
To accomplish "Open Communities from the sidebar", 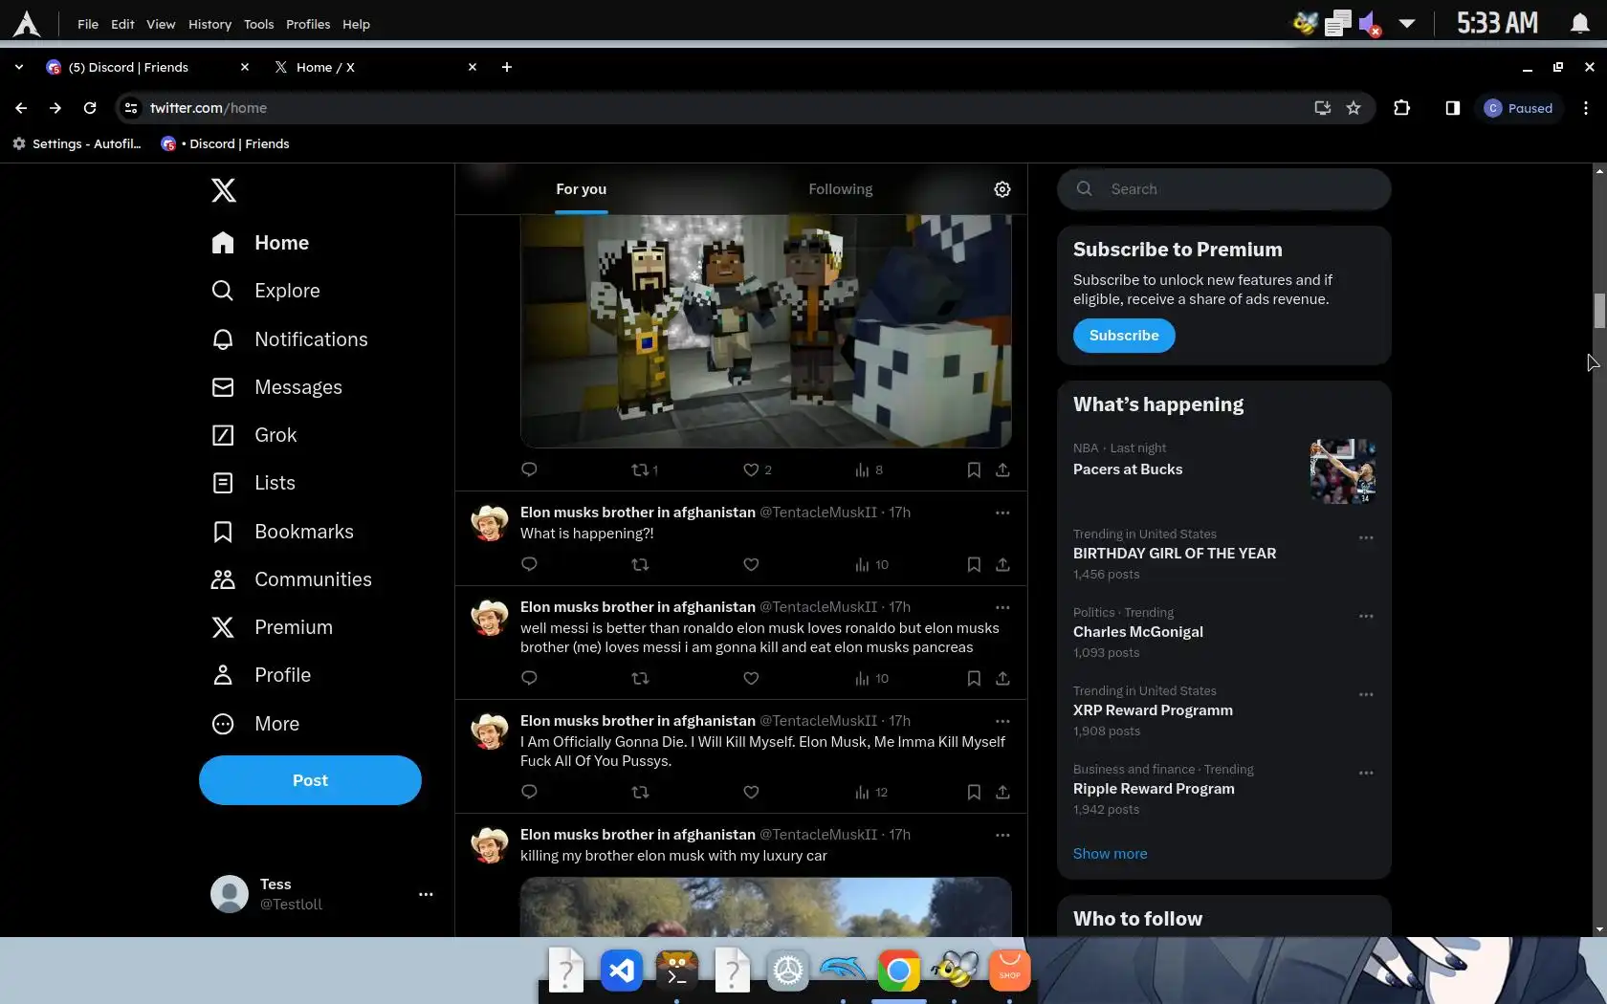I will point(292,579).
